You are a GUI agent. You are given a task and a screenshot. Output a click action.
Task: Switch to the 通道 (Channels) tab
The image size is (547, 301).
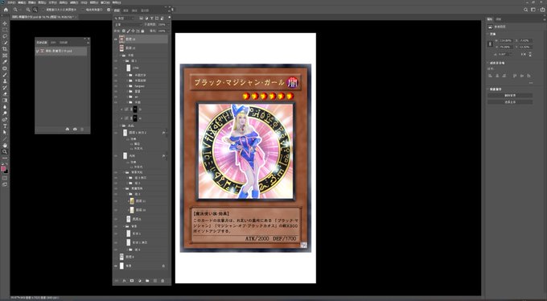coord(126,10)
